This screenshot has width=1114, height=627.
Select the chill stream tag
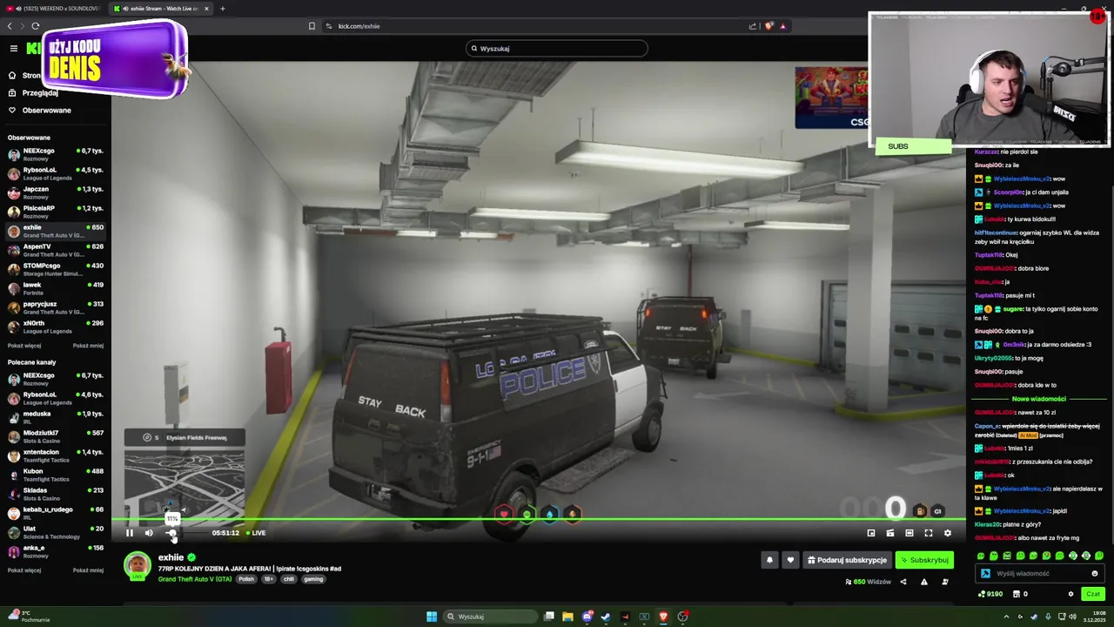pos(289,579)
